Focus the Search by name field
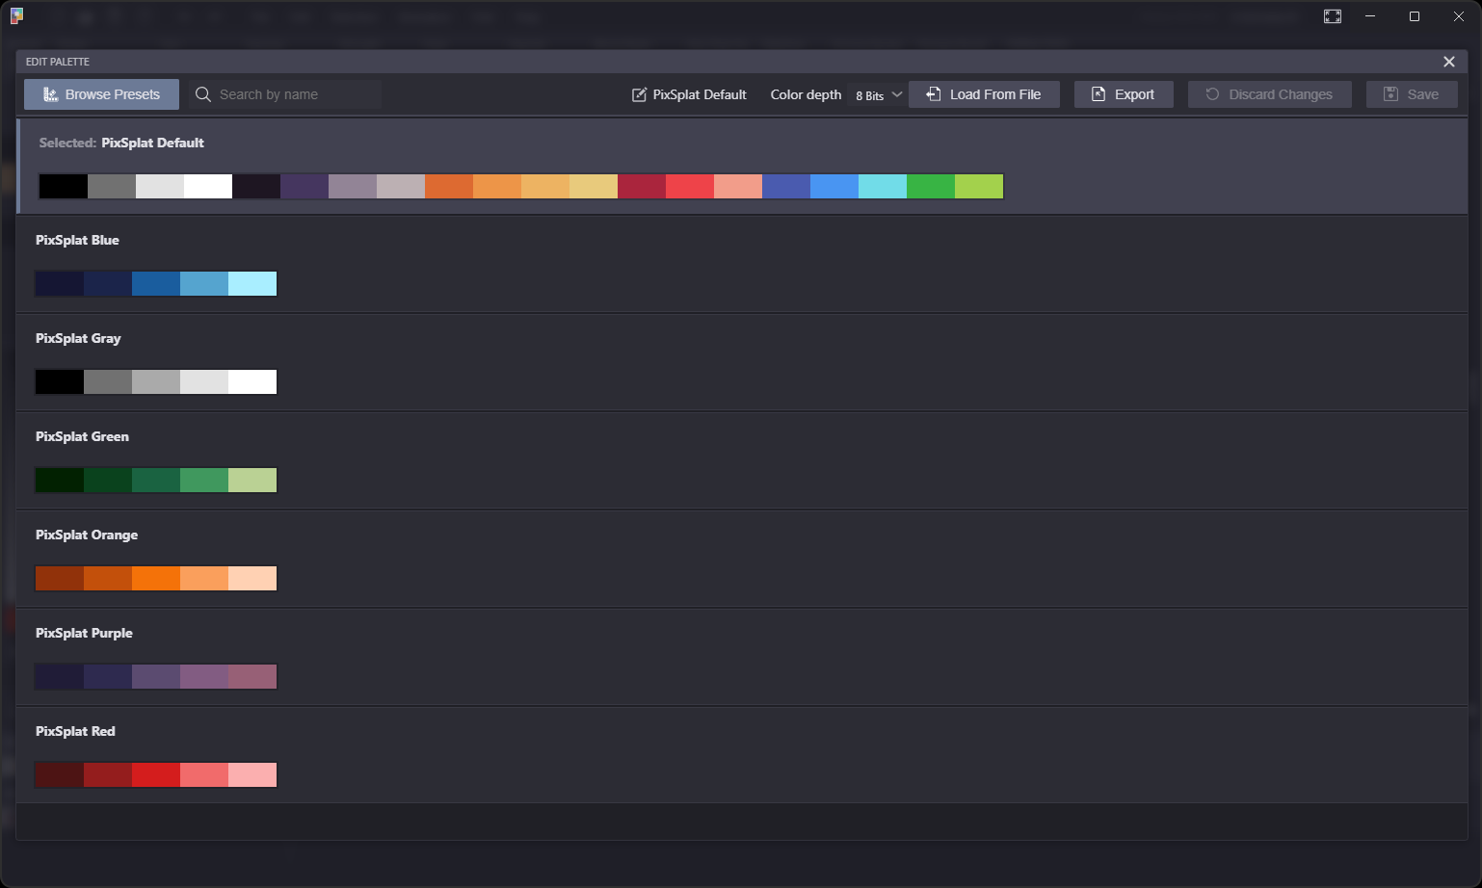 (285, 94)
